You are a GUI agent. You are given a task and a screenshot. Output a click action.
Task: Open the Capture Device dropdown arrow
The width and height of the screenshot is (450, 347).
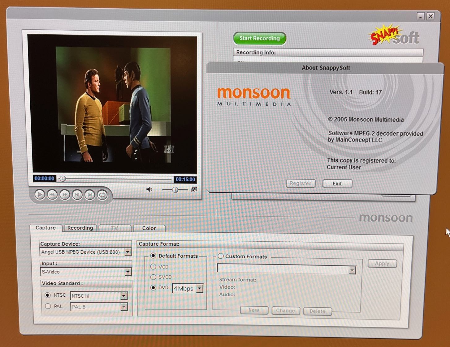[128, 252]
